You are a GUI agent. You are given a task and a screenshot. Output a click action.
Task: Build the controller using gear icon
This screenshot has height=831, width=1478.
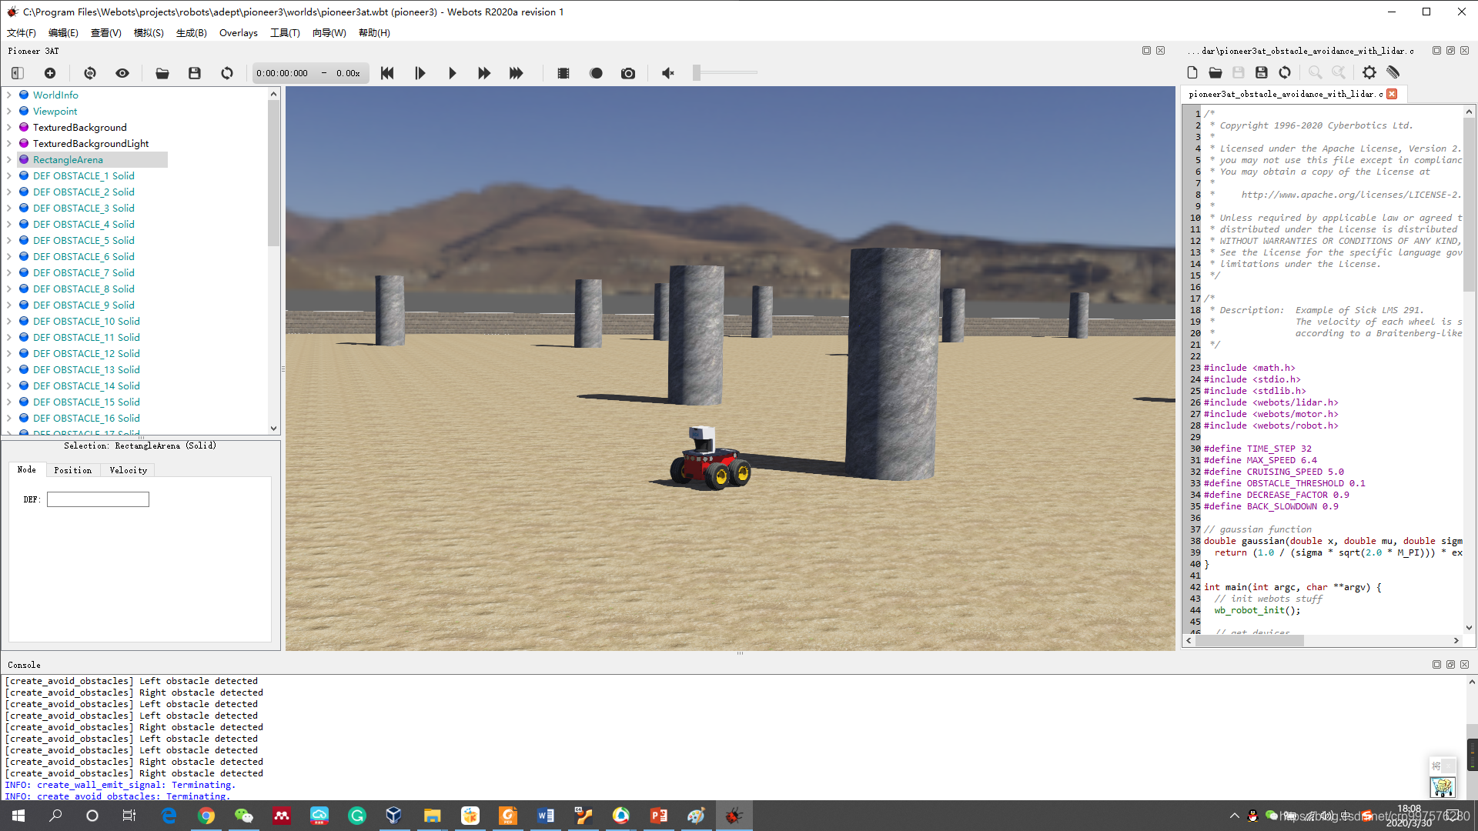1369,72
